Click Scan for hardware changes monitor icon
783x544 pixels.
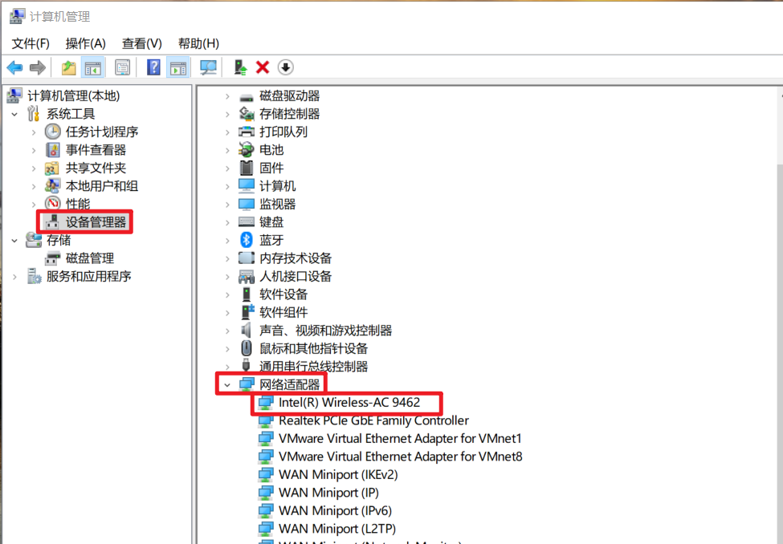(208, 67)
